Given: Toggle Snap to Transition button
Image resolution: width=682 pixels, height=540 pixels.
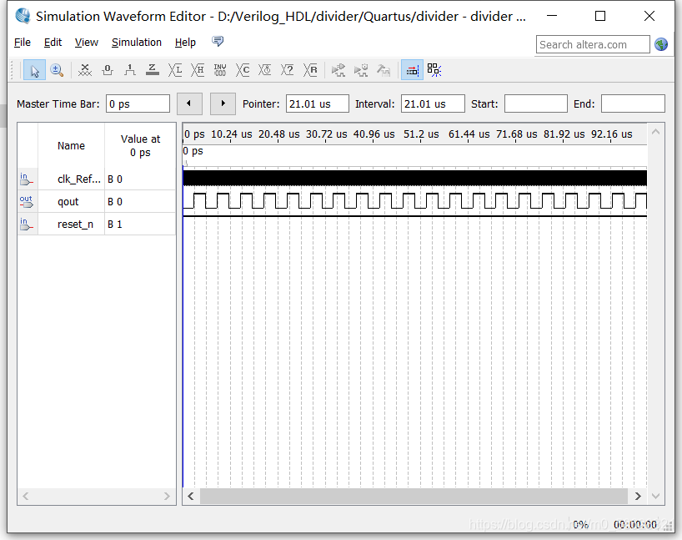Looking at the screenshot, I should [x=412, y=70].
